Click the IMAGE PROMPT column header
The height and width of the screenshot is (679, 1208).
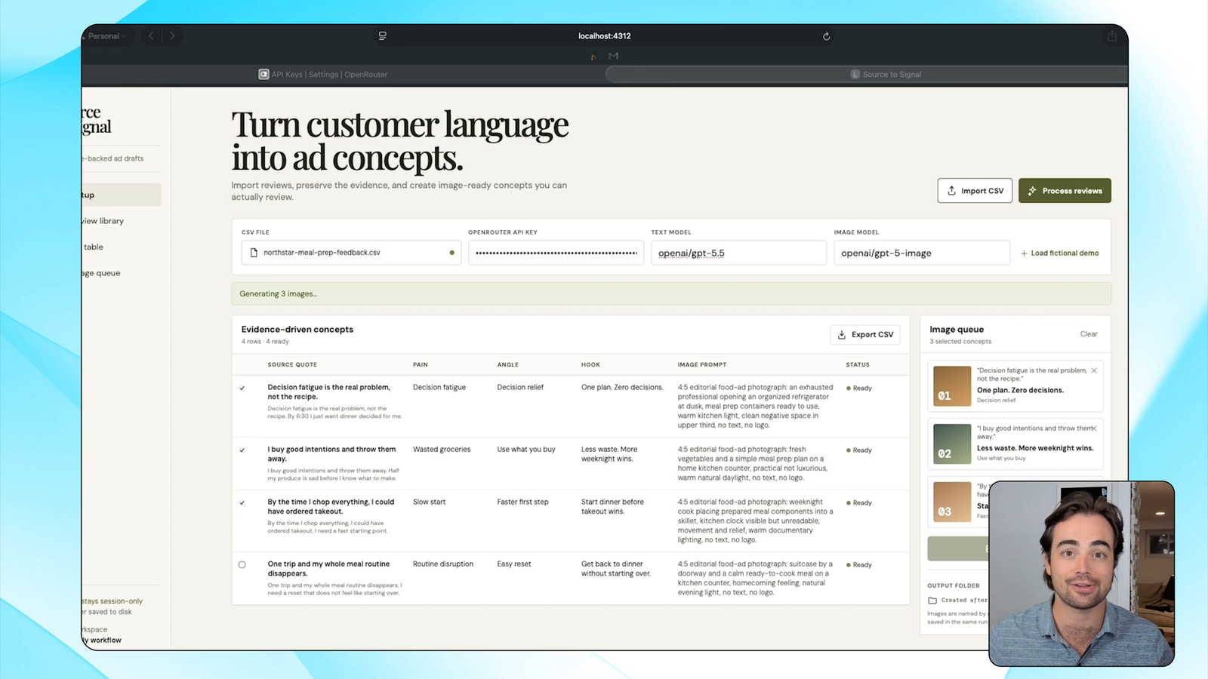point(702,364)
